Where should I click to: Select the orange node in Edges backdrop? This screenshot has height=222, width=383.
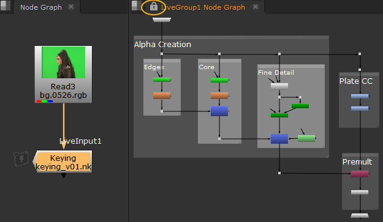pos(162,96)
